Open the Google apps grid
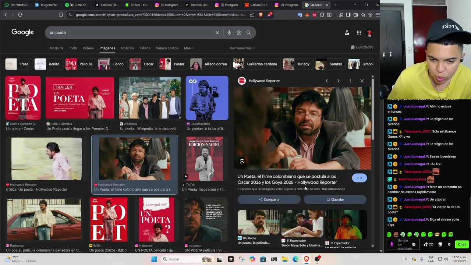The image size is (471, 265). tap(359, 33)
